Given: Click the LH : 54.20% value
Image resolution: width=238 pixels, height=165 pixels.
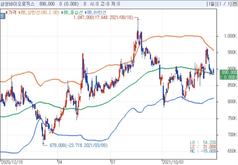Looking at the screenshot, I should [x=203, y=142].
